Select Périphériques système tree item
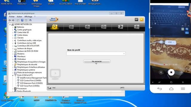 point(26,70)
